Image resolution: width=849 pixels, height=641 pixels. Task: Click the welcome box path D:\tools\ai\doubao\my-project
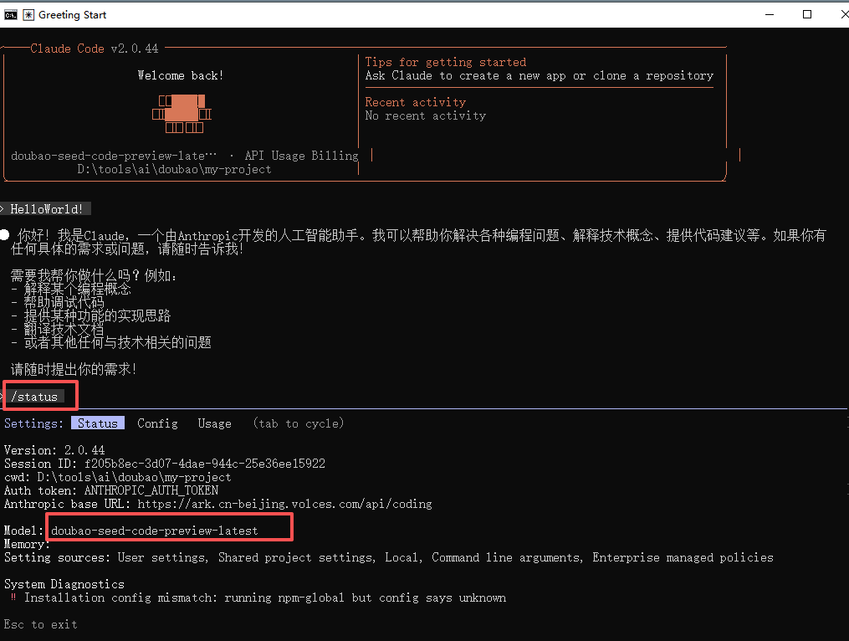click(174, 169)
